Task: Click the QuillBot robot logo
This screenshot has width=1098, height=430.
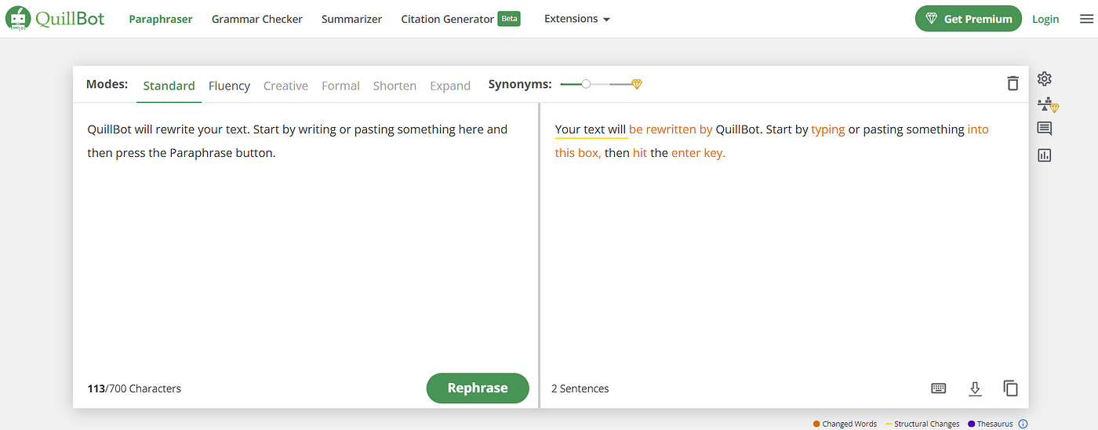Action: [18, 19]
